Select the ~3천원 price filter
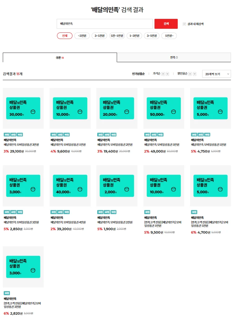The height and width of the screenshot is (319, 235). click(x=82, y=36)
